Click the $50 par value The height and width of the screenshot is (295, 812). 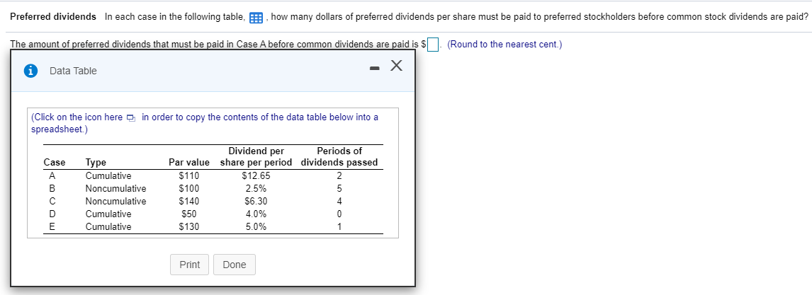pos(189,214)
